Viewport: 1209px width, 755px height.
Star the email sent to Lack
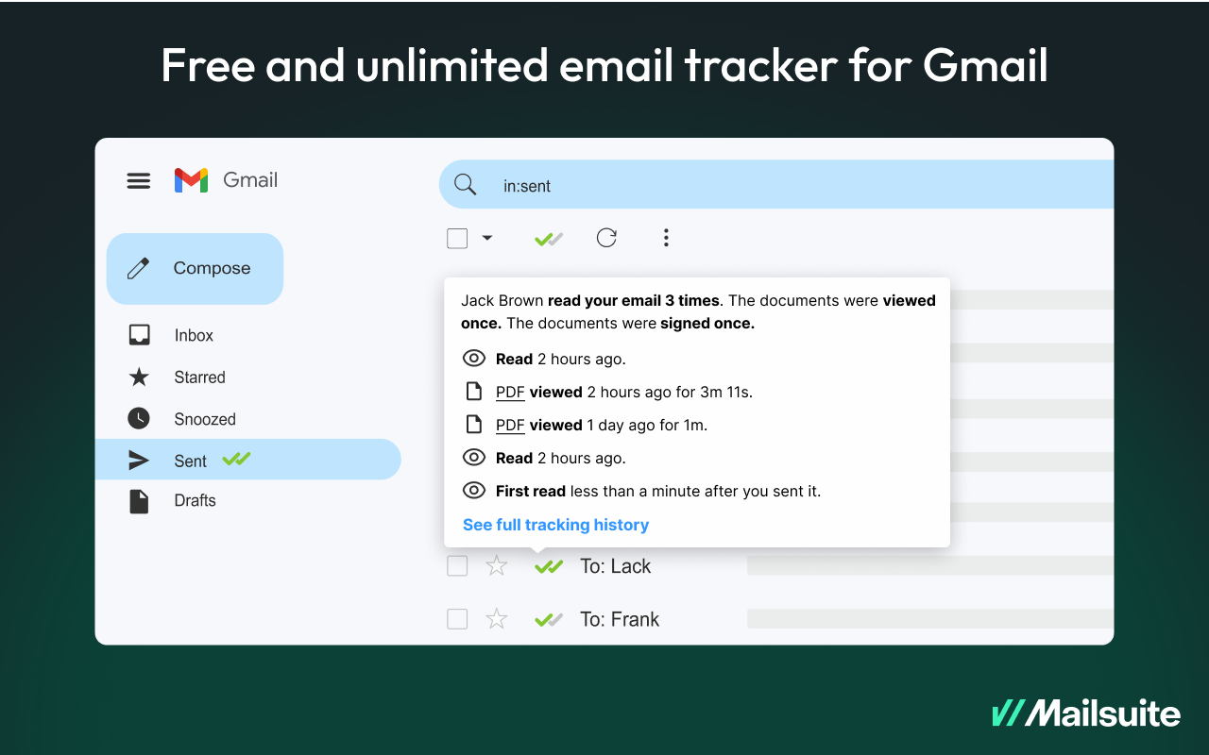(x=496, y=565)
